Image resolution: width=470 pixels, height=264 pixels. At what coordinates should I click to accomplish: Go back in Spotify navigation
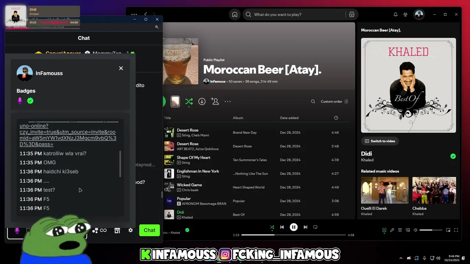pyautogui.click(x=146, y=14)
